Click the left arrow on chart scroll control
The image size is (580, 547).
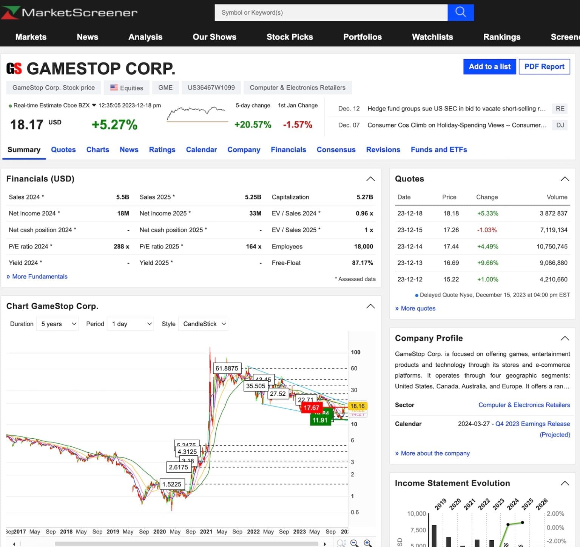[x=14, y=544]
